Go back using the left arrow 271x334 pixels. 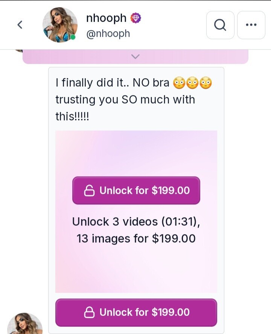click(20, 25)
